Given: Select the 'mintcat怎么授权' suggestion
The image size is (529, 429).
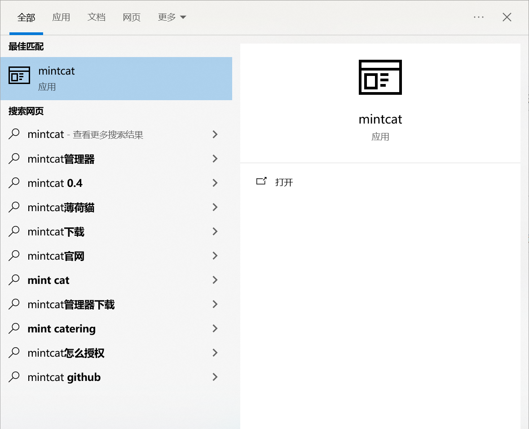Looking at the screenshot, I should pyautogui.click(x=116, y=353).
